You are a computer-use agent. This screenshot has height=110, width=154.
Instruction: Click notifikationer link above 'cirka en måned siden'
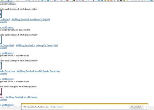7,27
